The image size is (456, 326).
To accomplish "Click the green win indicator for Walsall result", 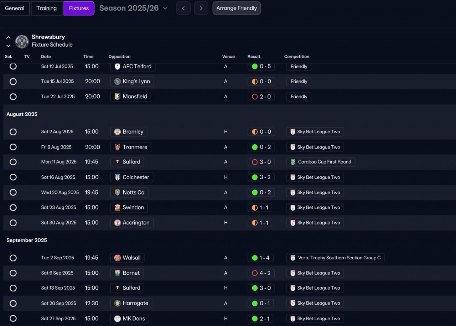I will [x=254, y=258].
